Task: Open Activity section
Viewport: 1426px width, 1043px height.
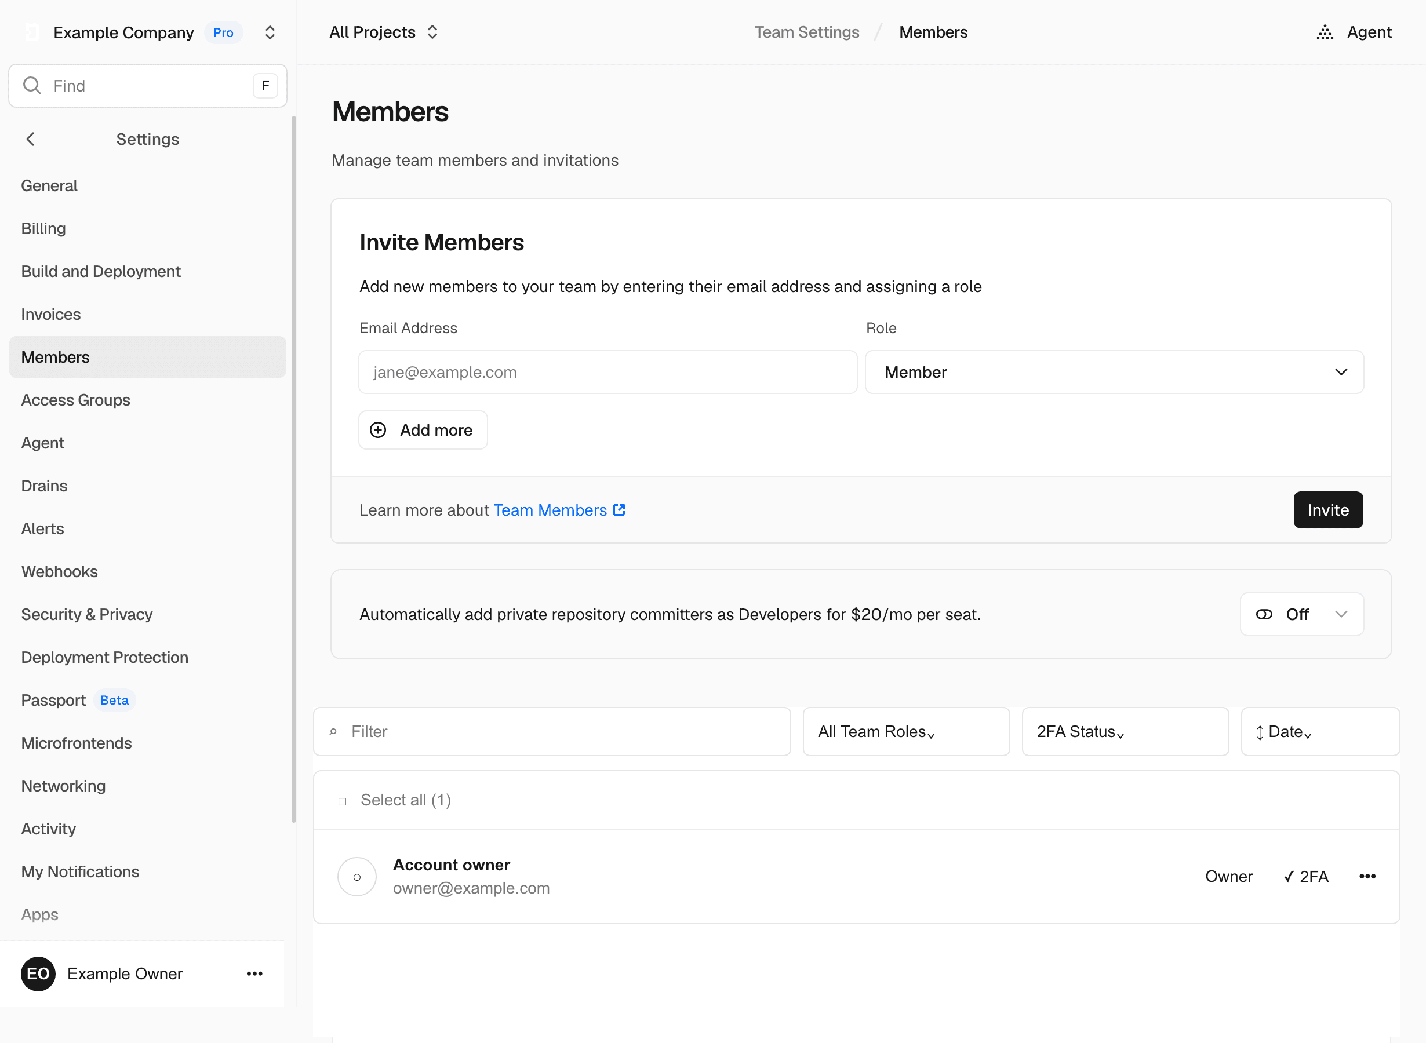Action: pos(148,830)
